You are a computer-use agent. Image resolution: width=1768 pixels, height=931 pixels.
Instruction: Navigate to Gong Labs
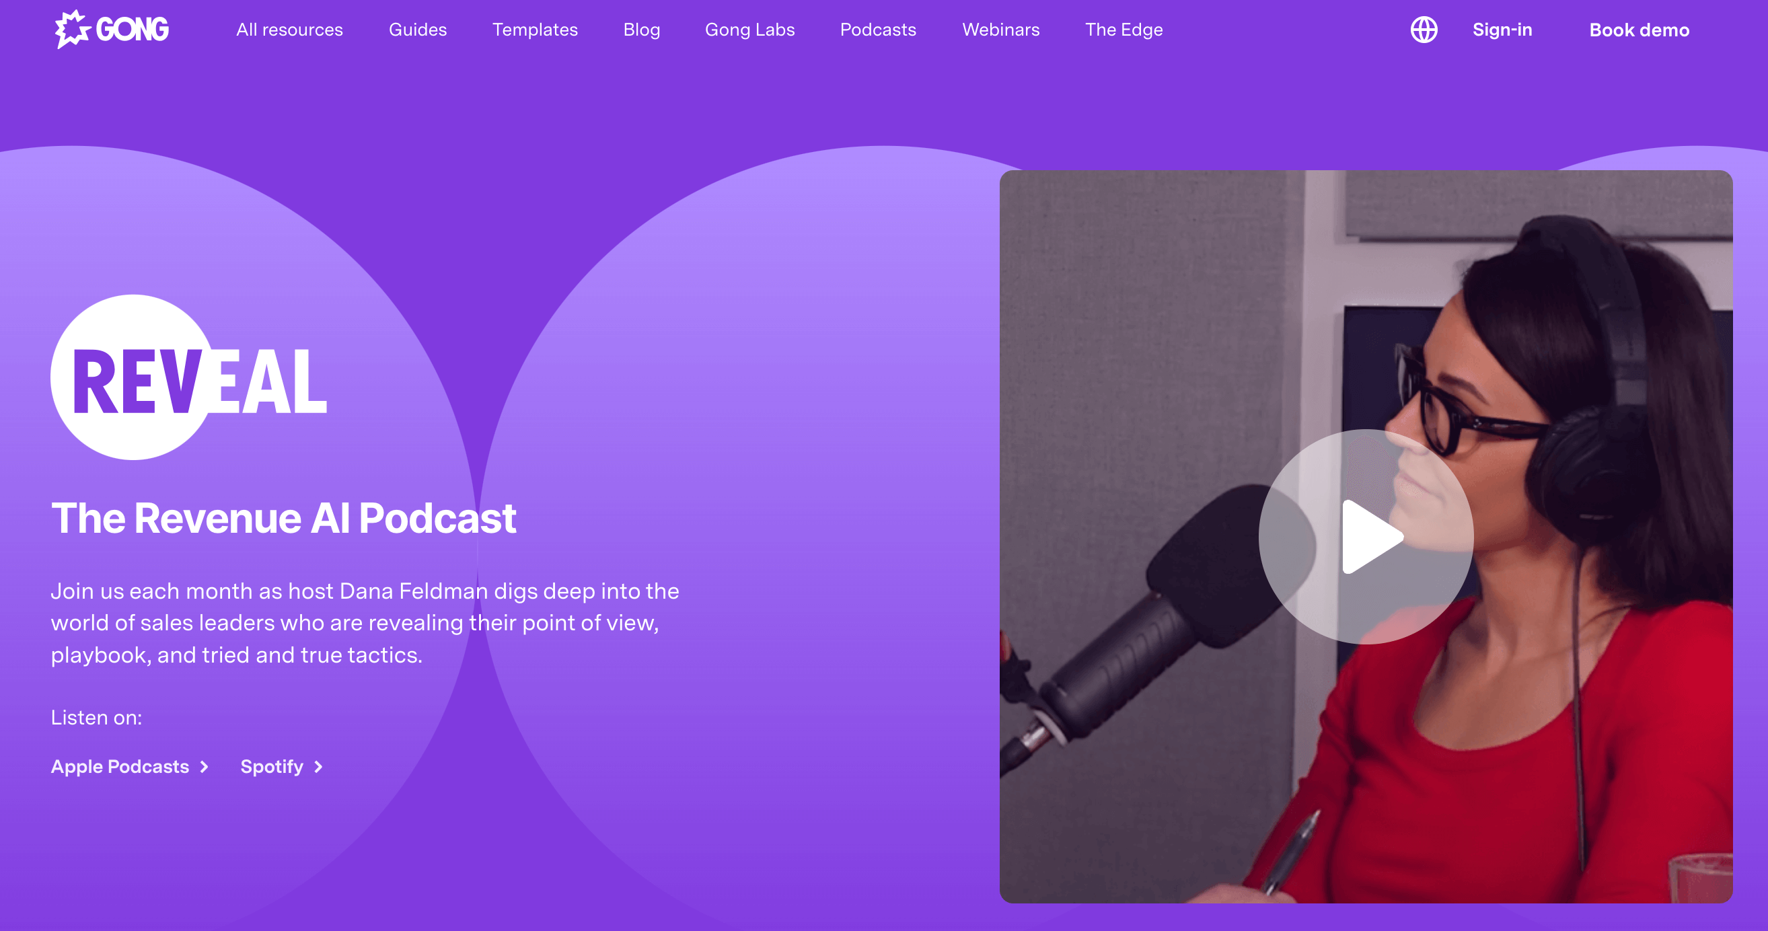point(749,30)
